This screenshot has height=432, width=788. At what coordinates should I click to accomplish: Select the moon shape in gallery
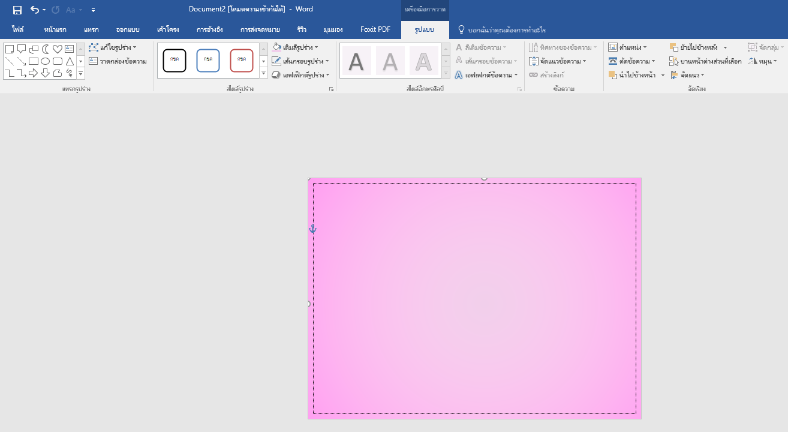click(46, 49)
